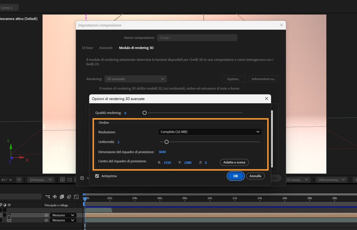
Task: Enable frame blending for the composition
Action: (62, 196)
